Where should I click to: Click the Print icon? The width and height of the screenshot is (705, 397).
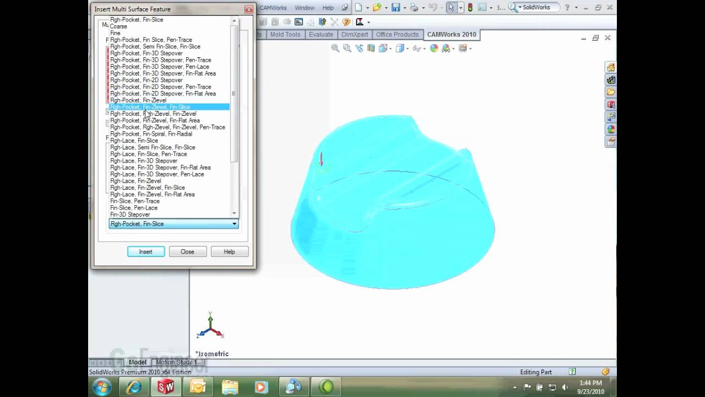point(414,7)
